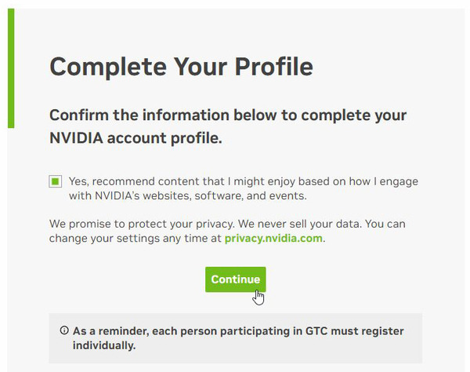Click the word 'individually' in the reminder
Viewport: 470px width, 372px height.
104,345
